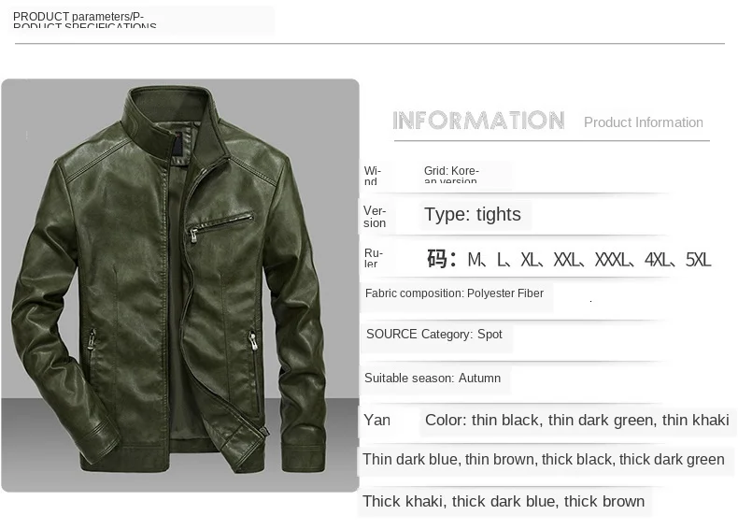Click the size list M, L, XL row
Screen dimensions: 738x529
click(x=569, y=259)
